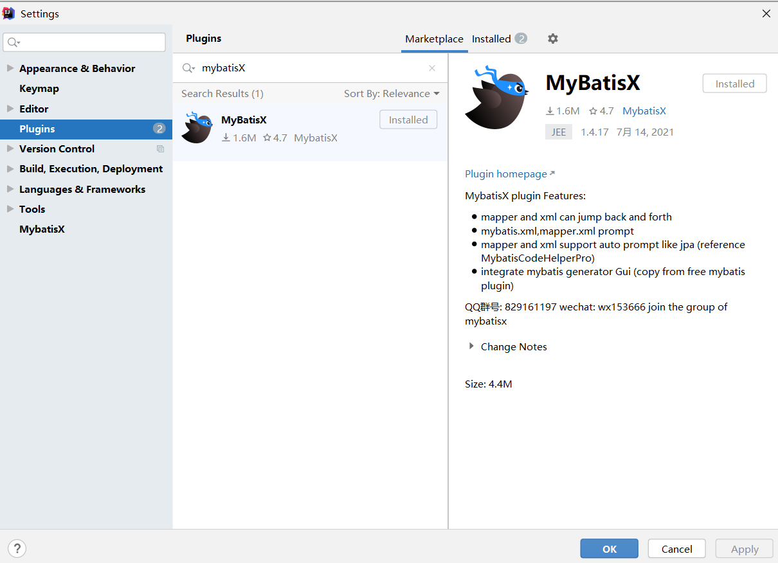This screenshot has height=563, width=778.
Task: Select the MyBatisX search result row
Action: 310,132
